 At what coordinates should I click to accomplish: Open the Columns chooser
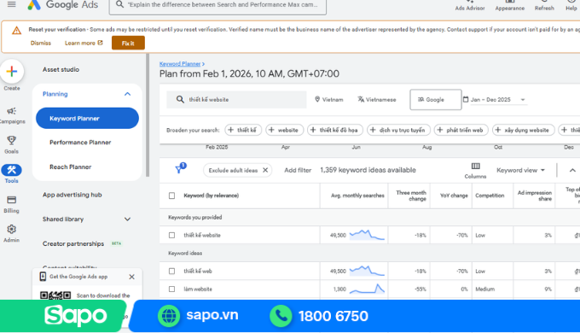pyautogui.click(x=475, y=171)
